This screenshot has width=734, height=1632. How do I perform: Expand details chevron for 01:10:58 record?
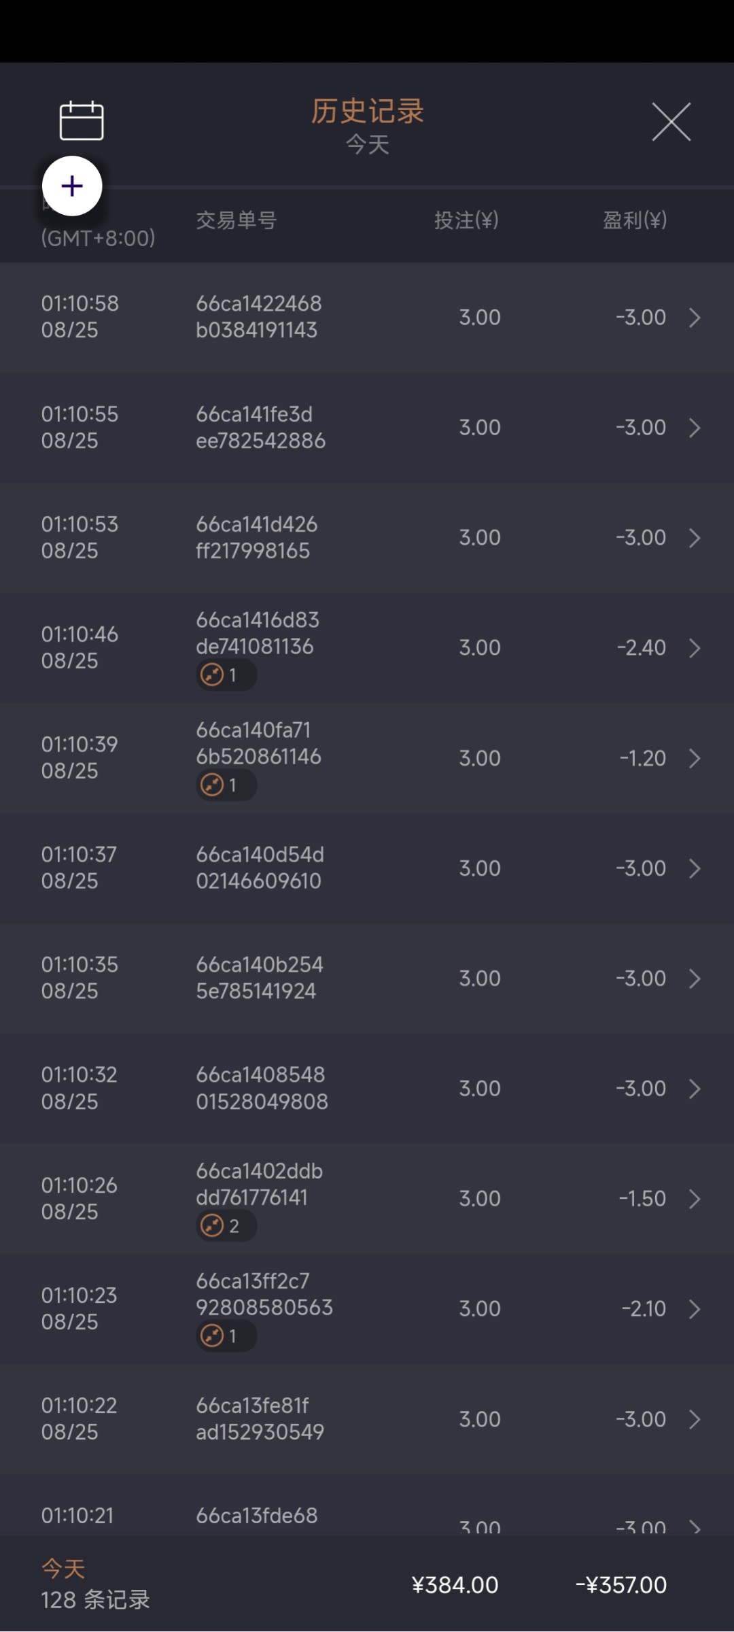(695, 318)
